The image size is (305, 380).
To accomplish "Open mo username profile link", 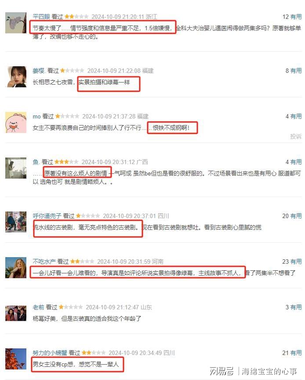I will click(x=36, y=117).
